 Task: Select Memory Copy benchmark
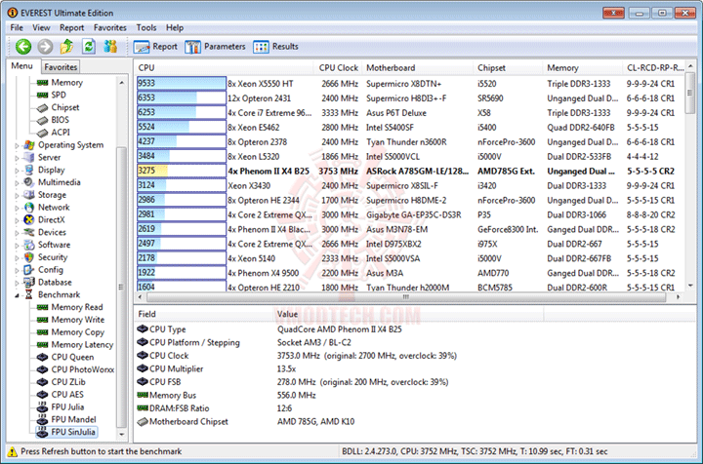[77, 332]
